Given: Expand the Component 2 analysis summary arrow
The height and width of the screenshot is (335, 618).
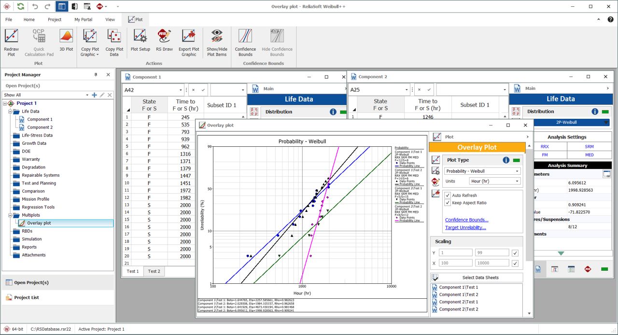Looking at the screenshot, I should [561, 253].
